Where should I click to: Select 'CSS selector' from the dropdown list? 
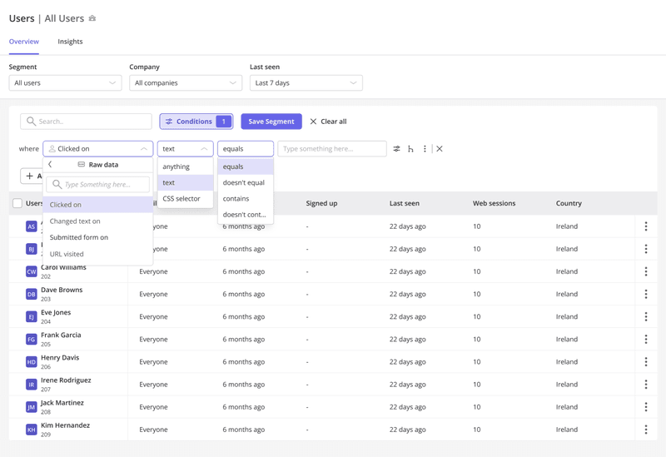coord(181,199)
